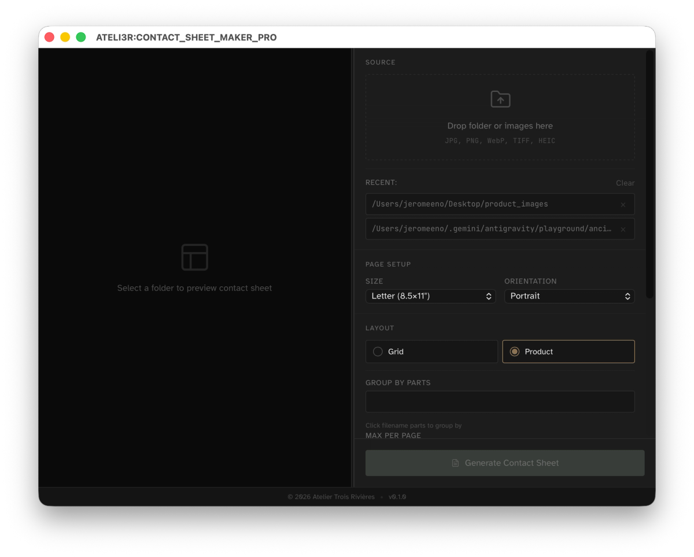The image size is (694, 557).
Task: Click the contact sheet placeholder icon in preview area
Action: (x=195, y=256)
